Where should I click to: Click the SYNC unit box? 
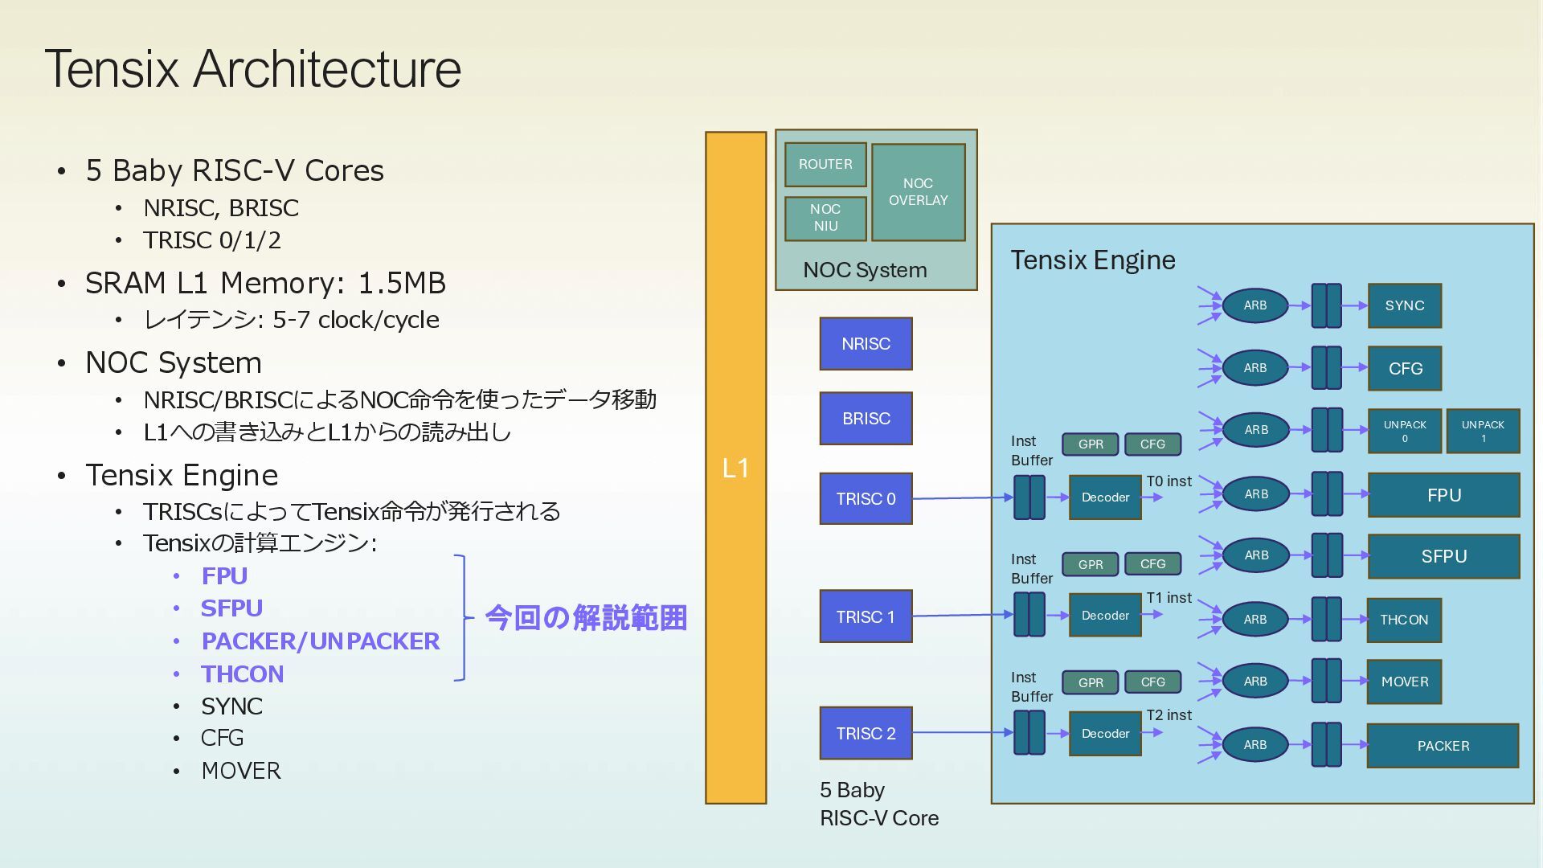(x=1404, y=306)
